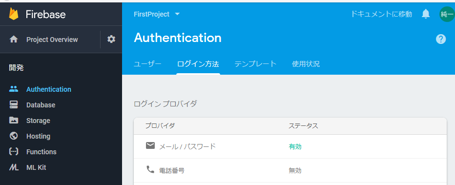This screenshot has width=455, height=185.
Task: Select the Database icon in the sidebar
Action: tap(14, 104)
